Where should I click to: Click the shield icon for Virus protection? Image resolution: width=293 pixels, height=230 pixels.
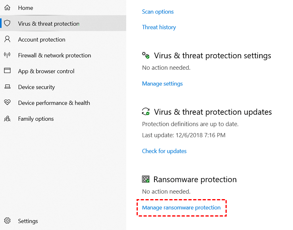click(x=7, y=23)
